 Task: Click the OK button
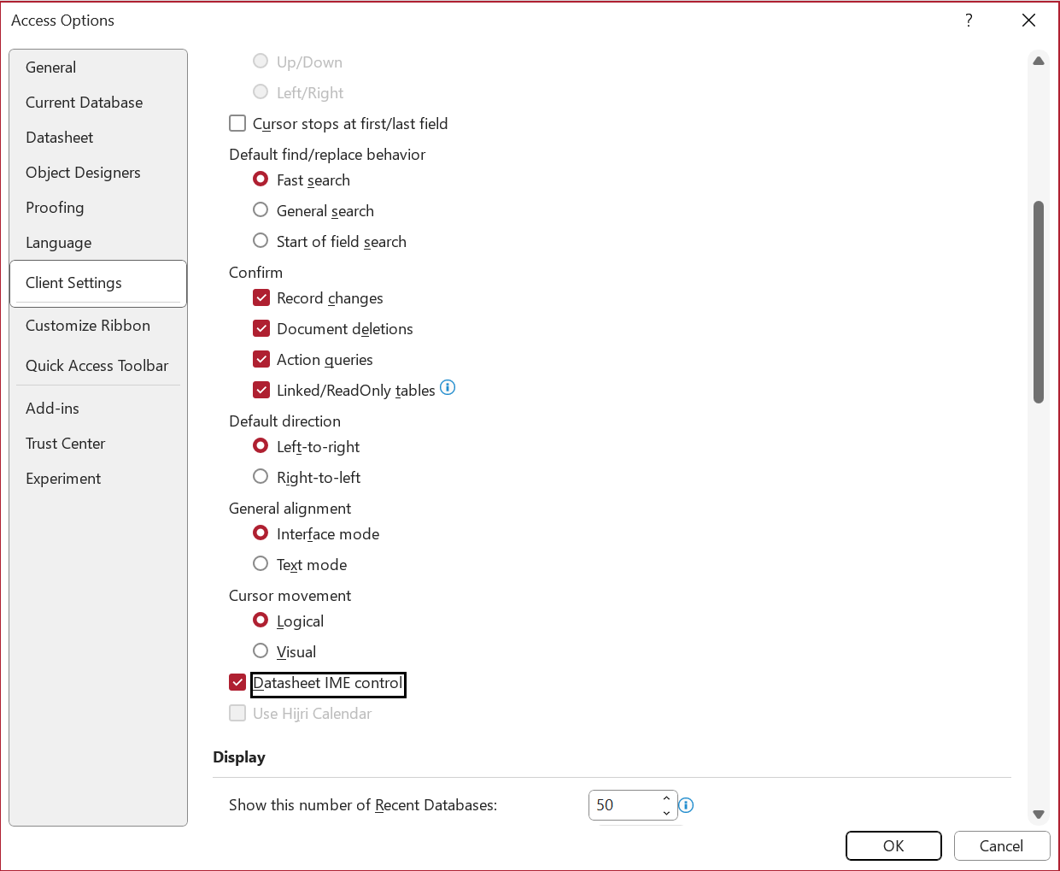click(893, 845)
